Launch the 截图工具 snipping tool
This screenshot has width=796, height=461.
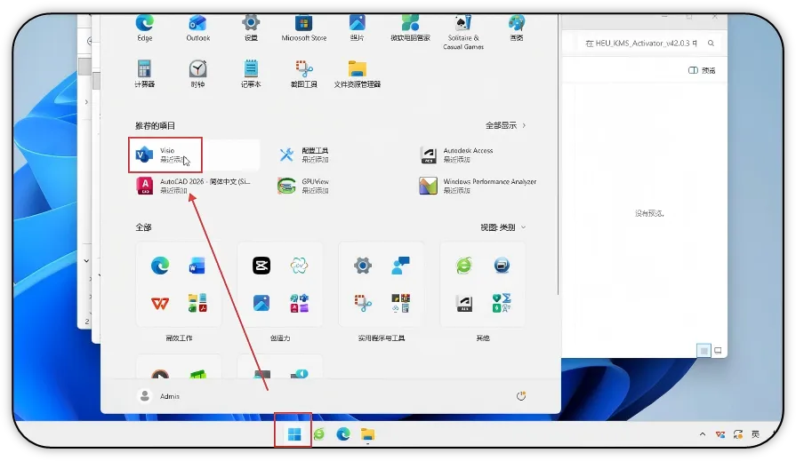pyautogui.click(x=303, y=74)
